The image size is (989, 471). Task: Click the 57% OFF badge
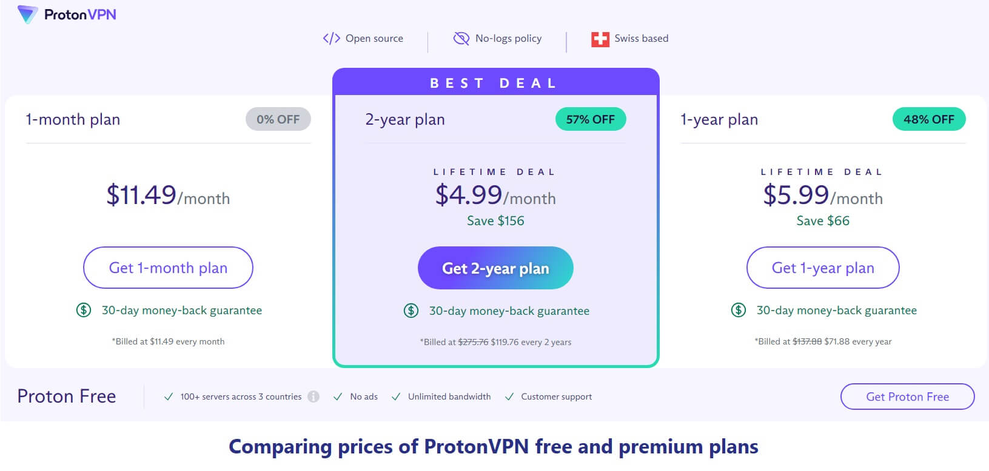(x=591, y=119)
